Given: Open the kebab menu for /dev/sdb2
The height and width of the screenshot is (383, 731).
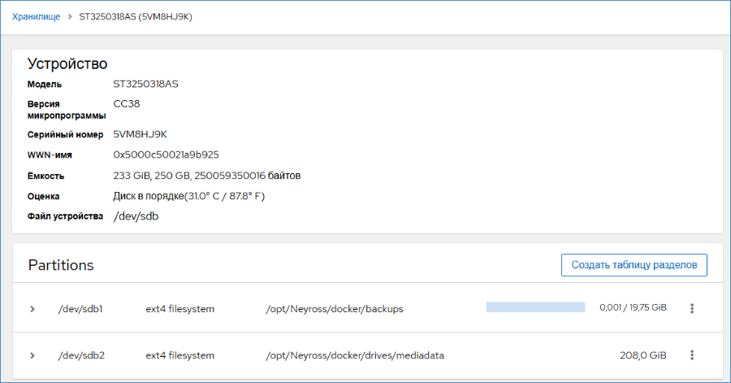Looking at the screenshot, I should pyautogui.click(x=692, y=355).
